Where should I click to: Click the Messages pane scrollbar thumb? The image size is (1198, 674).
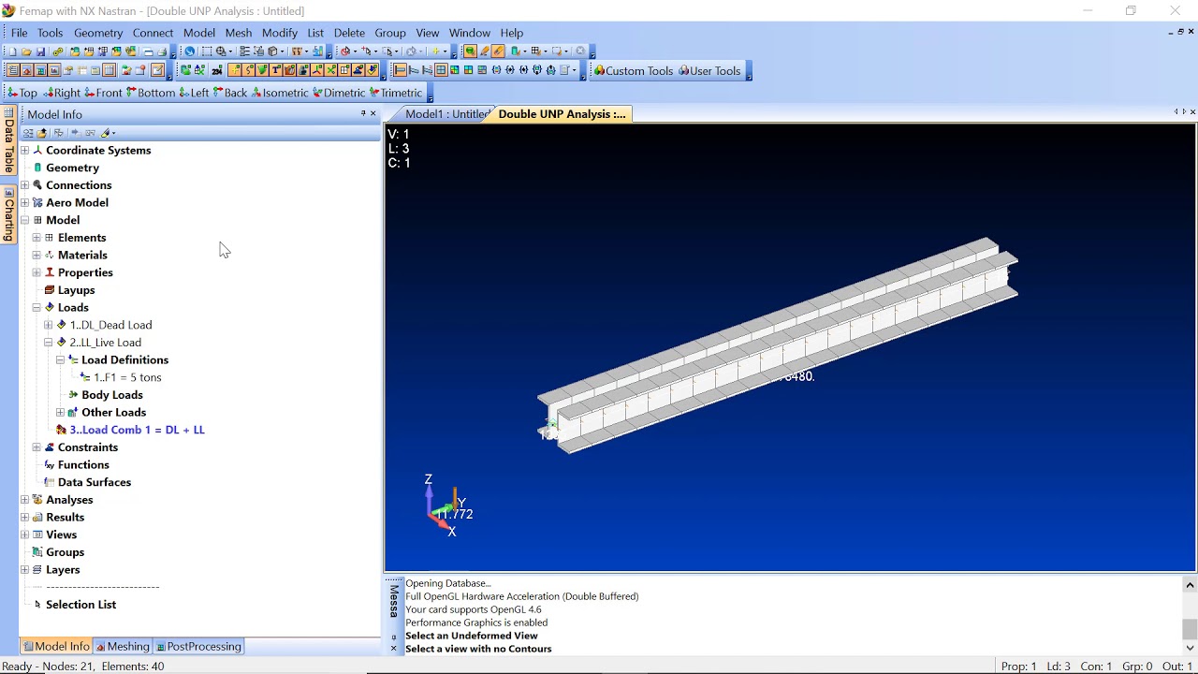click(1190, 628)
